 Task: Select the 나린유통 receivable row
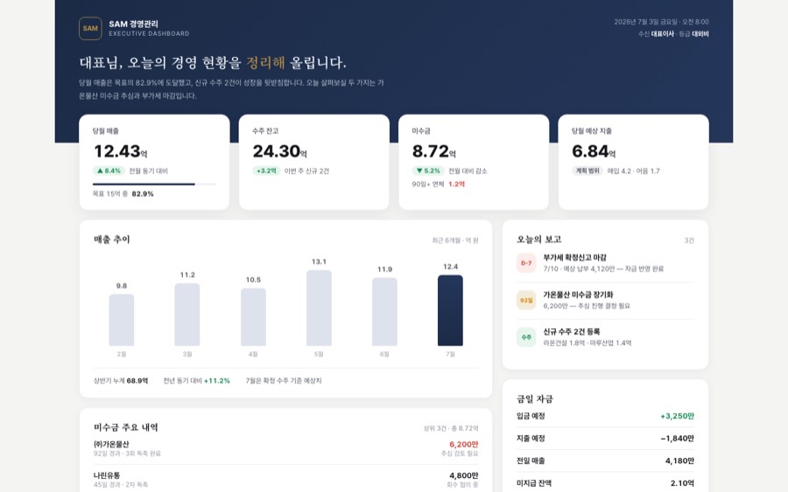click(286, 480)
